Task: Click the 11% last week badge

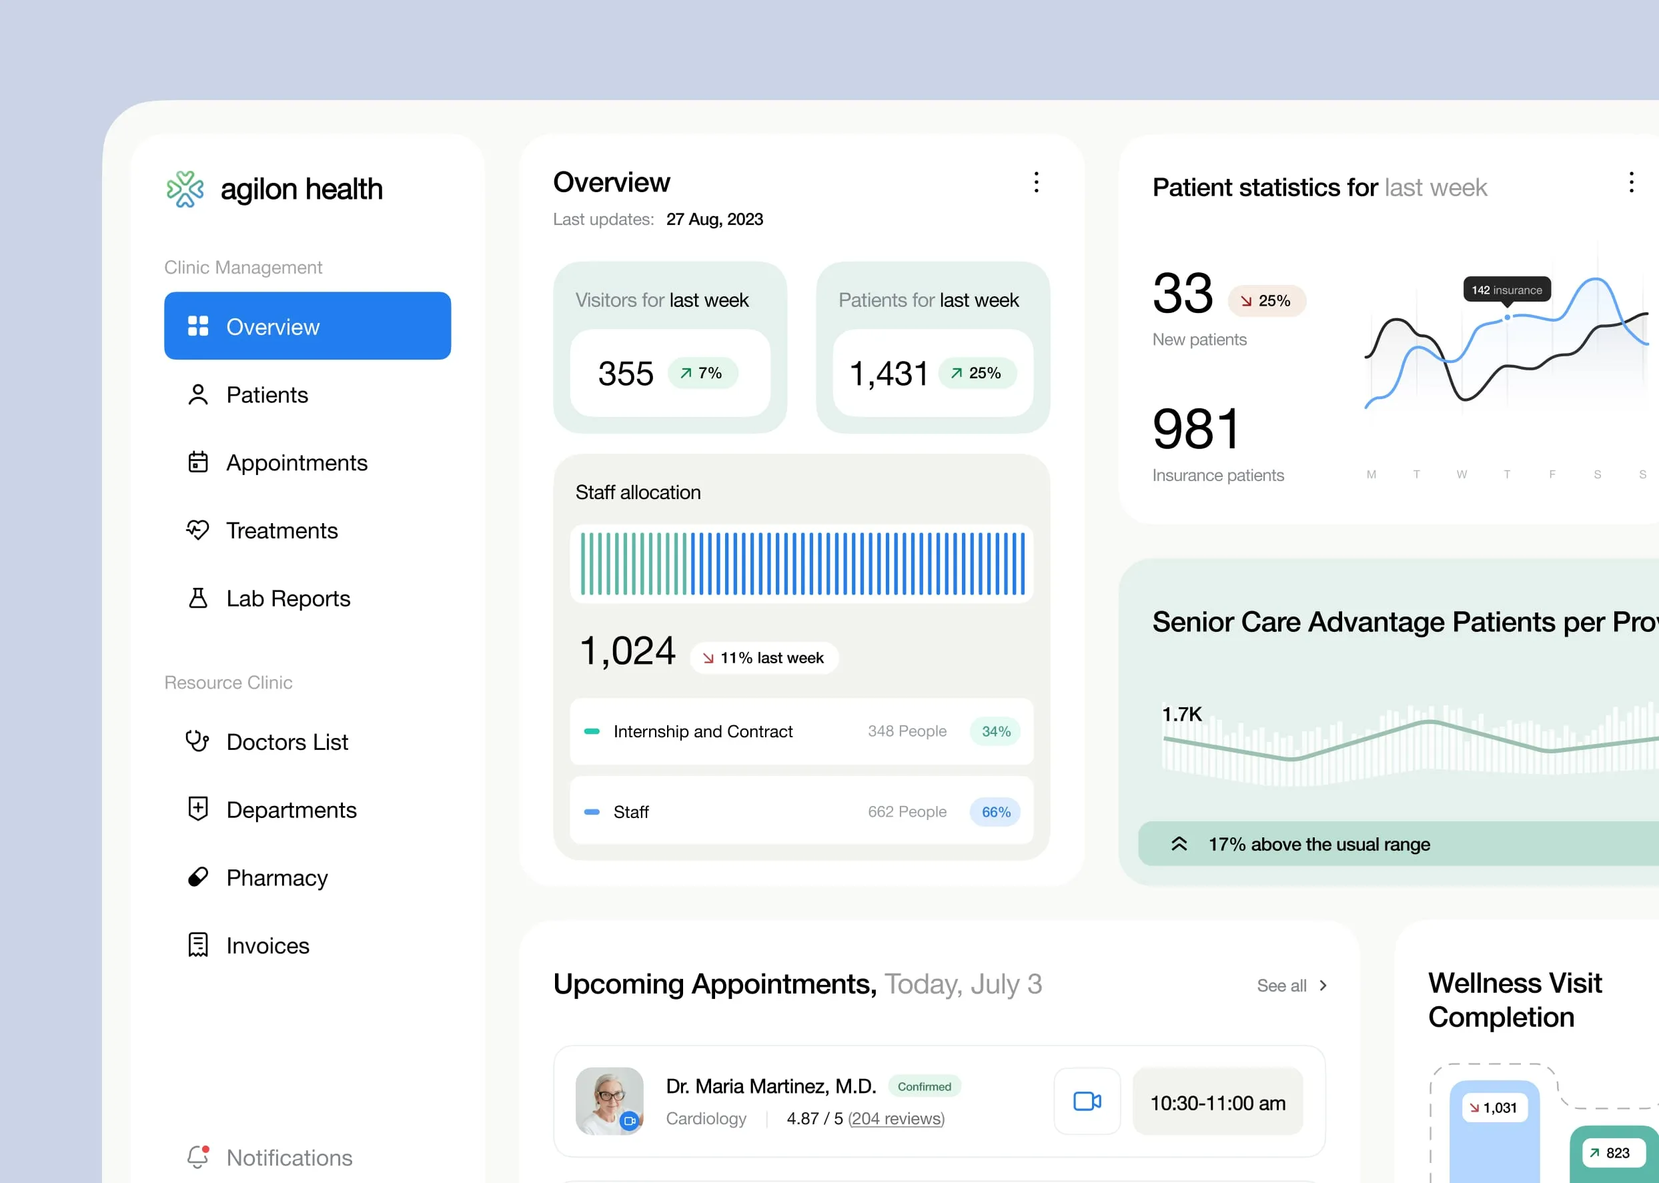Action: click(764, 658)
